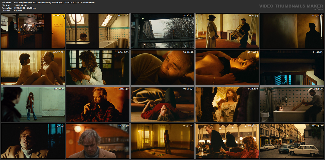325x160 pixels.
Task: Click the thumbnail stamped 00:37:20
Action: 33,68
